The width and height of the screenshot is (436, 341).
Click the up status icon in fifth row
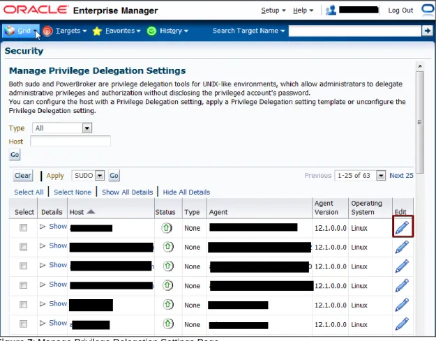168,304
